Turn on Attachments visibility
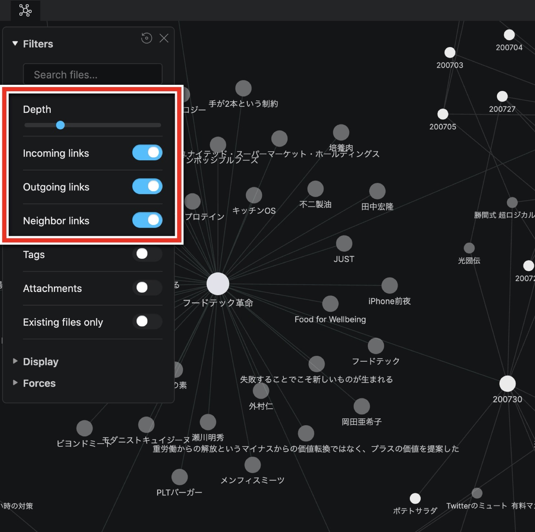This screenshot has width=535, height=532. pyautogui.click(x=147, y=288)
